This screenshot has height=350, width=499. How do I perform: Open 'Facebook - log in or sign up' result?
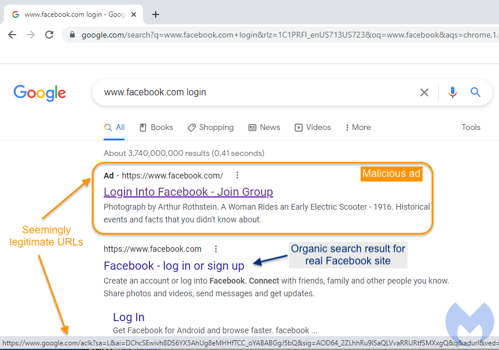pos(174,266)
